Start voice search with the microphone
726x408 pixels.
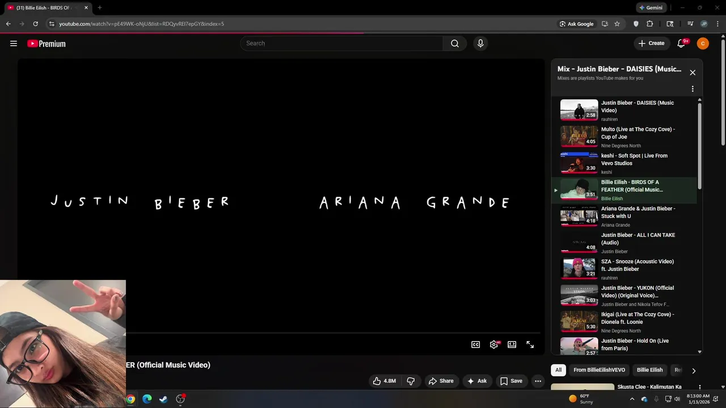click(480, 44)
